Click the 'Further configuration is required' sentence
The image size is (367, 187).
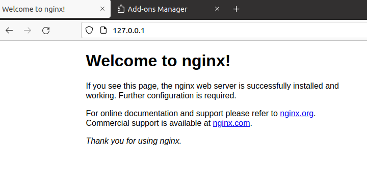[x=177, y=95]
